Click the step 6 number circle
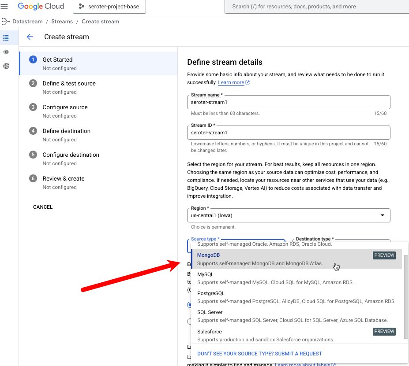 33,178
